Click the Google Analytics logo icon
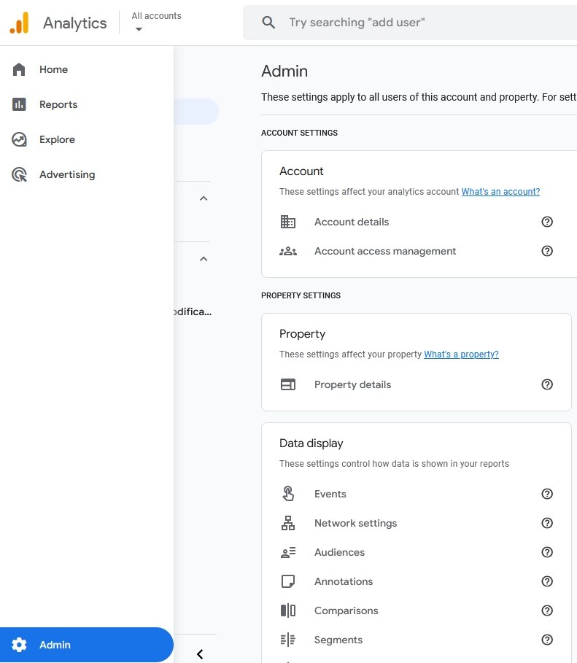 (x=20, y=23)
